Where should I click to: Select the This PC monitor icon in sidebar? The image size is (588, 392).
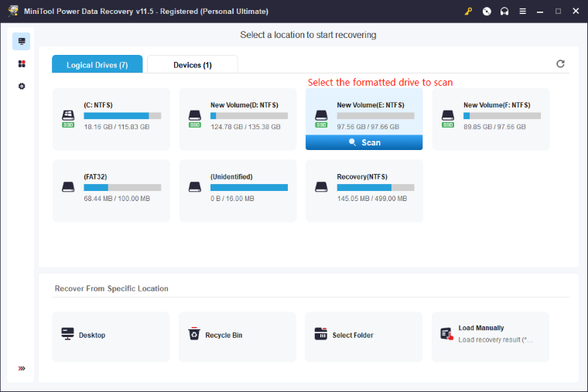(22, 42)
